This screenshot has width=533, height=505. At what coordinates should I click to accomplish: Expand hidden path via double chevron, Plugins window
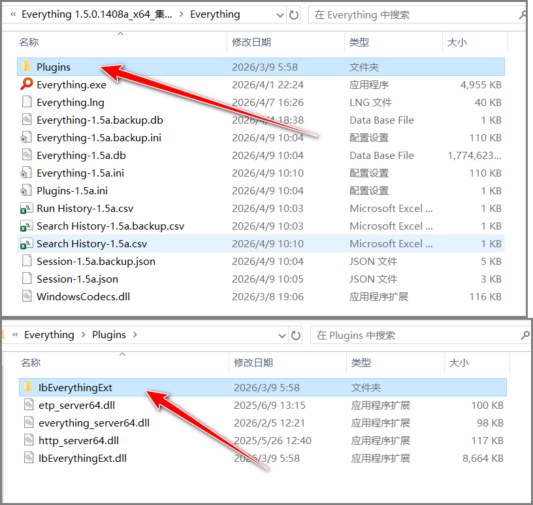point(15,335)
